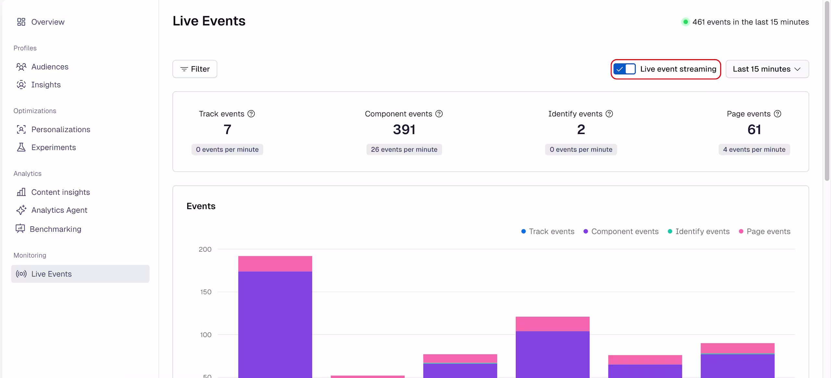Toggle Component events legend series
The width and height of the screenshot is (831, 378).
(621, 231)
